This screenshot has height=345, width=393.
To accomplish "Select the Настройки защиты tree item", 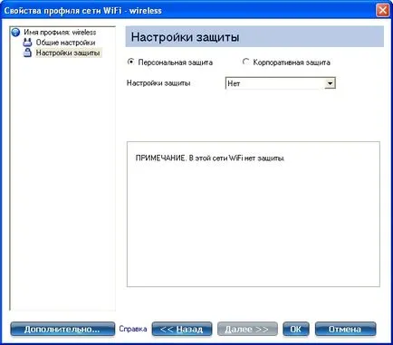I will pos(68,53).
